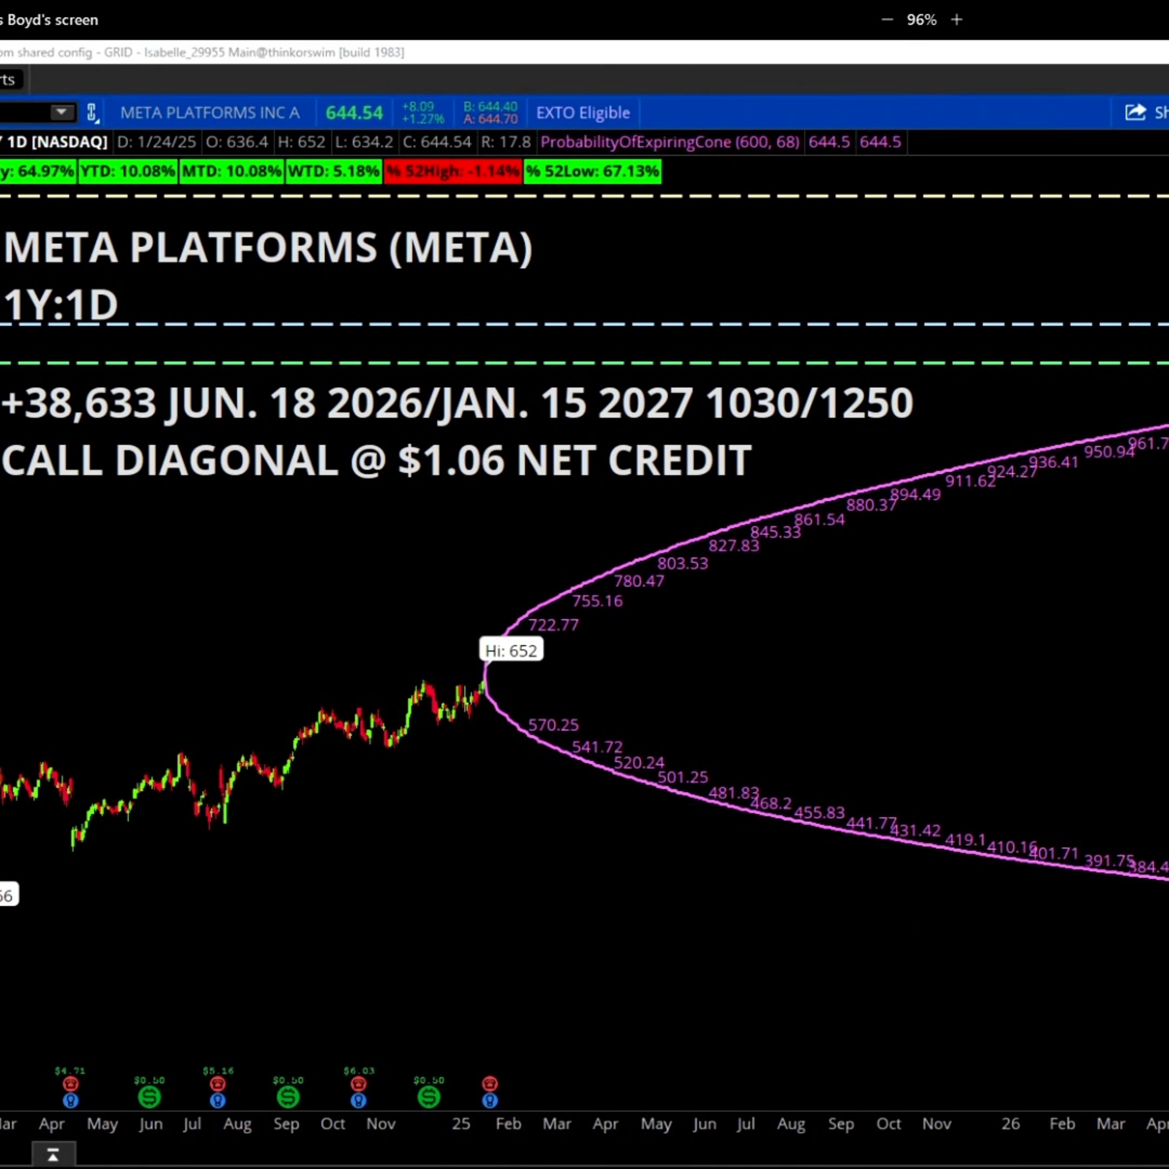Click the open value O: 636.4
Viewport: 1169px width, 1169px height.
[x=237, y=142]
